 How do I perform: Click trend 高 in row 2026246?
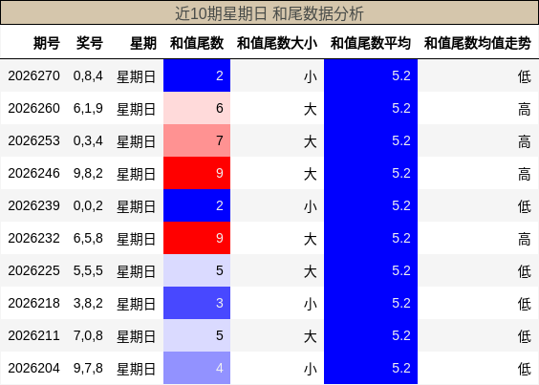click(x=525, y=174)
